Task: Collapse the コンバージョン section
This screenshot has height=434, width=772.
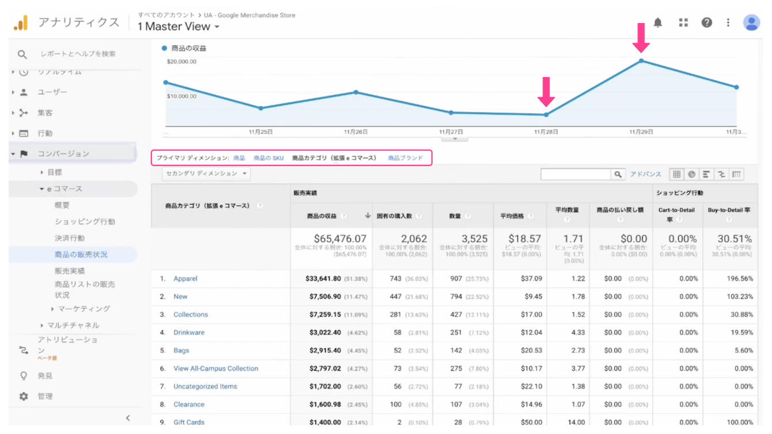Action: (x=13, y=154)
